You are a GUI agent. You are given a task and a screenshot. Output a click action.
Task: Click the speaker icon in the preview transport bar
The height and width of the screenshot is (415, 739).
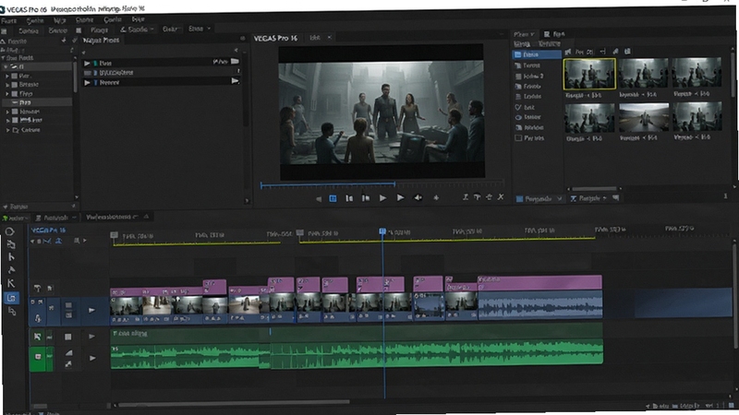pyautogui.click(x=418, y=197)
